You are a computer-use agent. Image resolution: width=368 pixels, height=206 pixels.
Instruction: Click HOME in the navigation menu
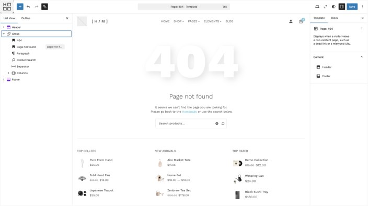[165, 21]
